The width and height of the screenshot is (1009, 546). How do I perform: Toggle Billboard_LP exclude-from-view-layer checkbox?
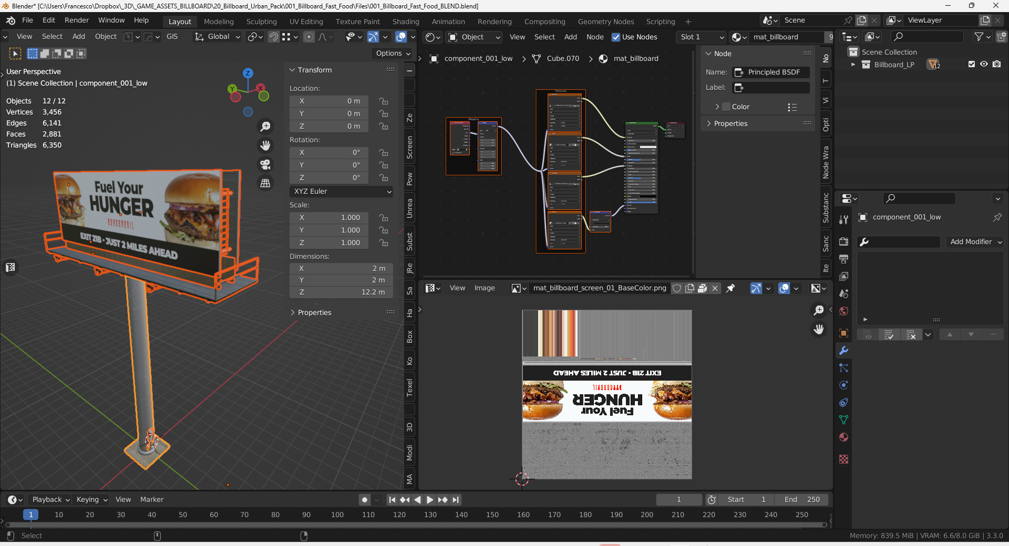point(972,65)
